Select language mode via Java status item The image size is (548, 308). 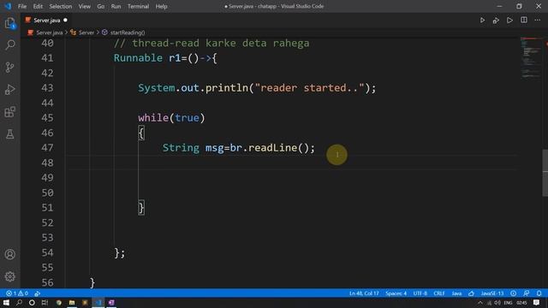[x=456, y=293]
